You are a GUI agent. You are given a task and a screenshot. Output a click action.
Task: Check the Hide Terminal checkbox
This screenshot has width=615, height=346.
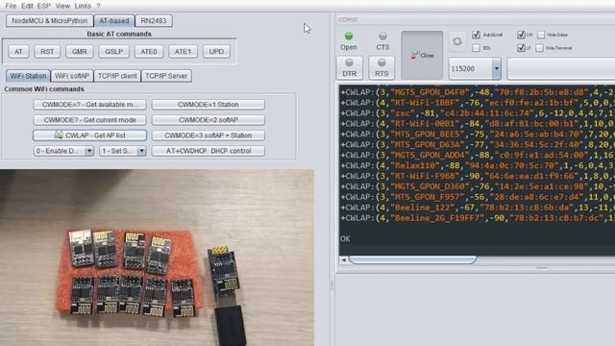click(539, 48)
